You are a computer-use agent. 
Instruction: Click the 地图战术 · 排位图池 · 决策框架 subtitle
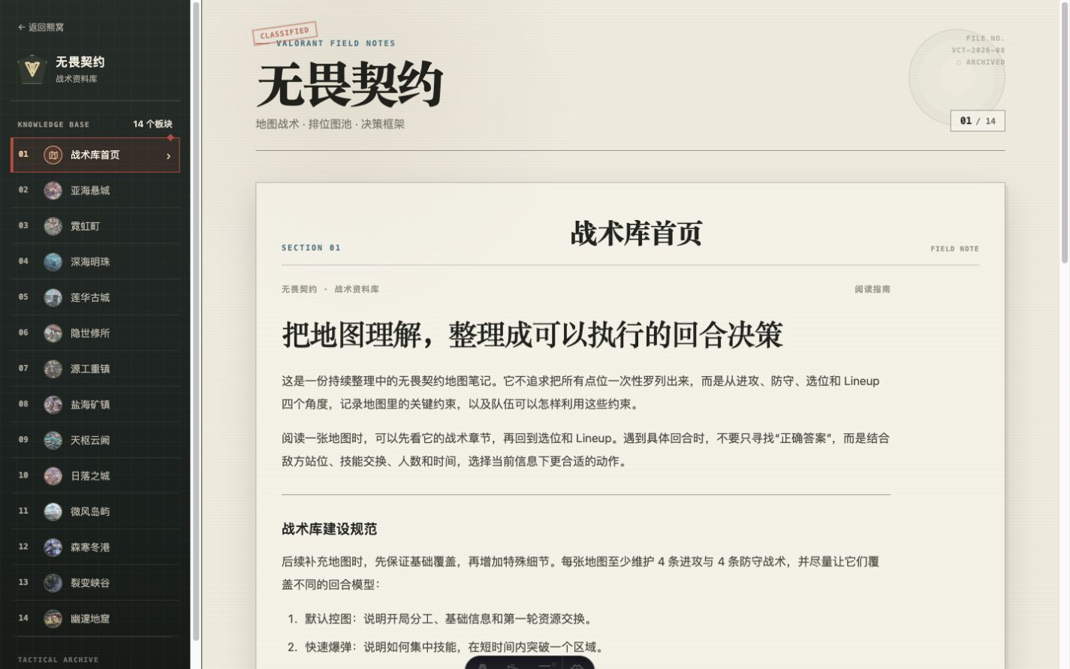(x=330, y=124)
